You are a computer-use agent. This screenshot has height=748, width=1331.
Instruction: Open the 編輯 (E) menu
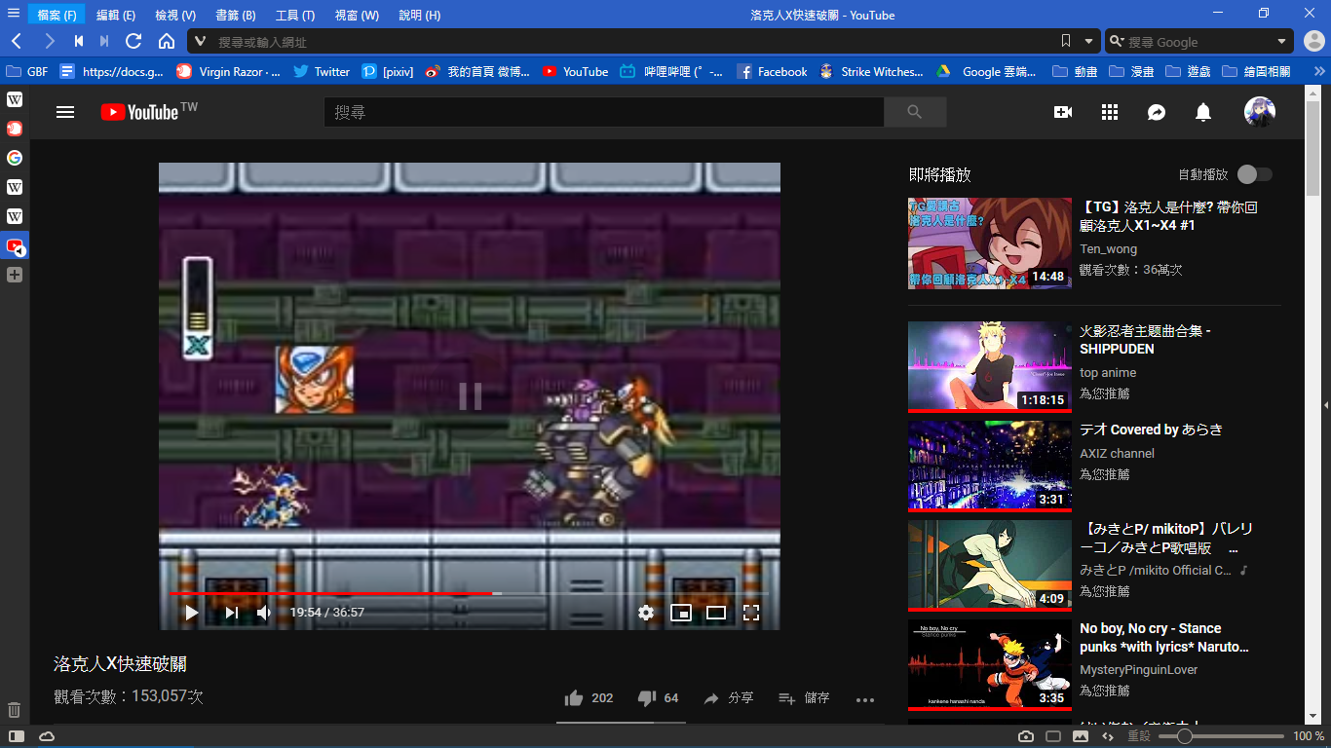pyautogui.click(x=116, y=15)
